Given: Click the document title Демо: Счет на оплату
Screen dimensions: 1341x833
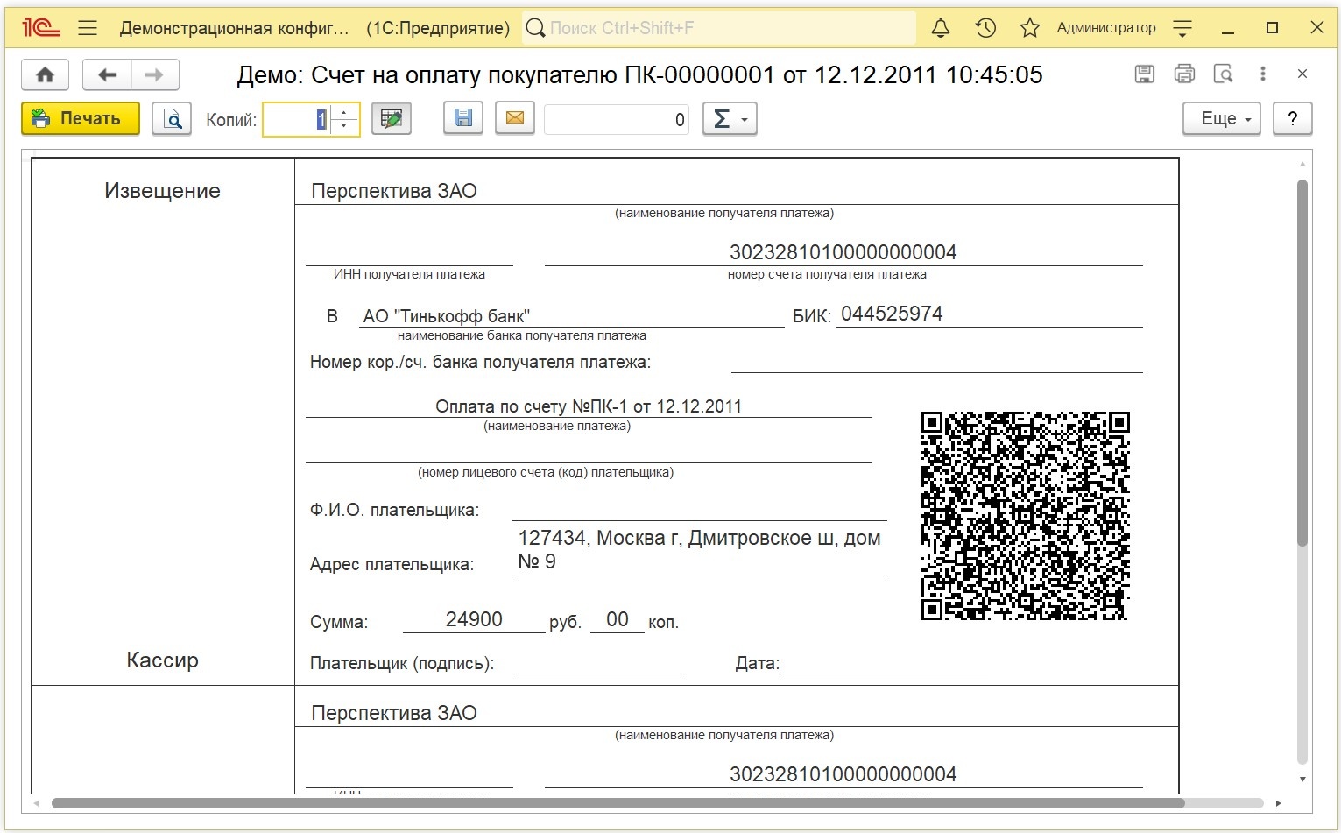Looking at the screenshot, I should [639, 74].
